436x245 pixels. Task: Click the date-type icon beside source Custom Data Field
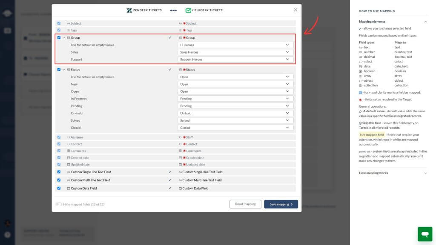click(x=69, y=188)
